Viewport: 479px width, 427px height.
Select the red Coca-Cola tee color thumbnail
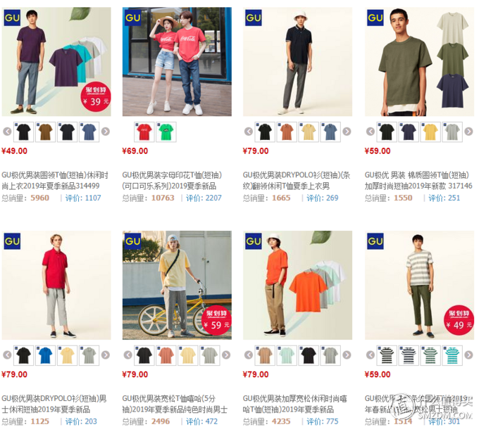pyautogui.click(x=144, y=132)
